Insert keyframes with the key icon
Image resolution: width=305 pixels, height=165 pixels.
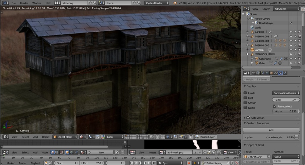[x=232, y=163]
